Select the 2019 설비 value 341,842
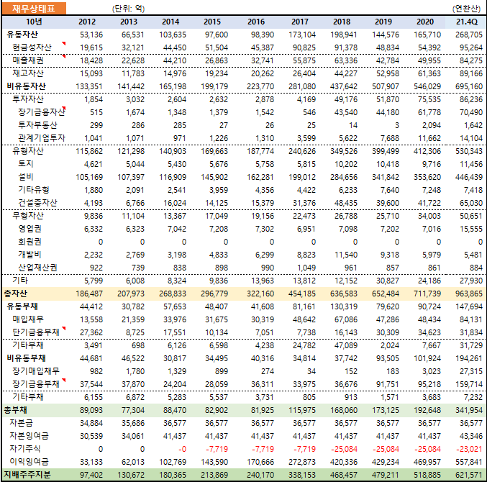The width and height of the screenshot is (487, 482). coord(386,177)
